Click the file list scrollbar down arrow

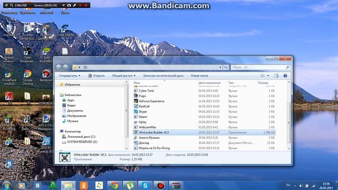289,148
